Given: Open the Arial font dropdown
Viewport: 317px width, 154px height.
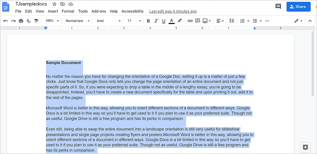Looking at the screenshot, I should (108, 21).
